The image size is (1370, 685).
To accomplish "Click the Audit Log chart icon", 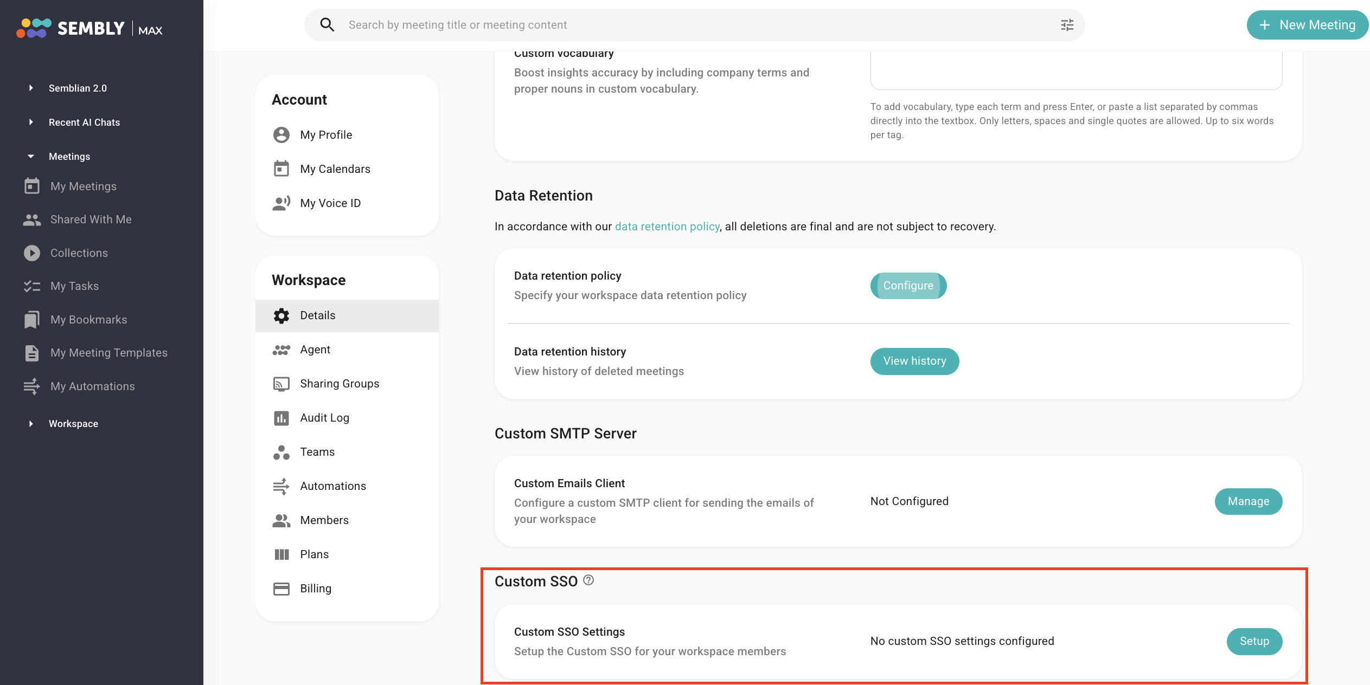I will coord(281,418).
